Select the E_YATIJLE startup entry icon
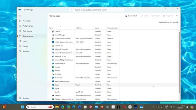Viewport: 196px width, 110px height. [x=53, y=31]
